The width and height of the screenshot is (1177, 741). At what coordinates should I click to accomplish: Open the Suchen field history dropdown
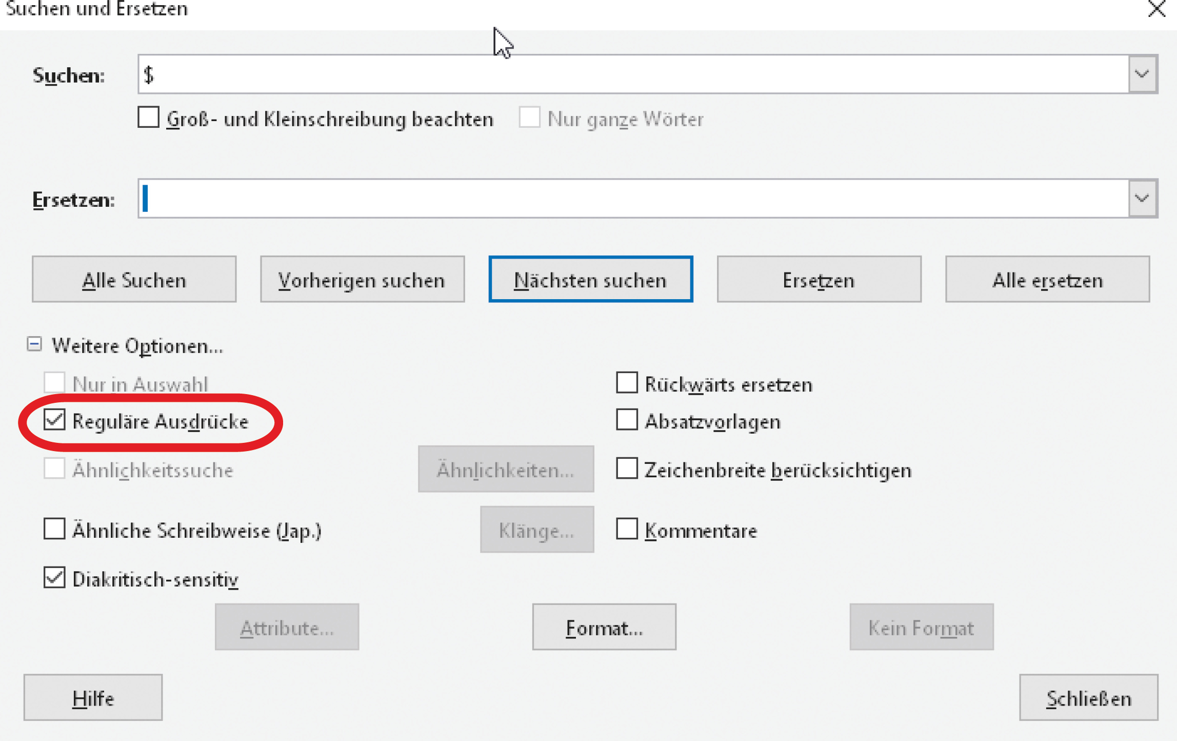pyautogui.click(x=1142, y=74)
